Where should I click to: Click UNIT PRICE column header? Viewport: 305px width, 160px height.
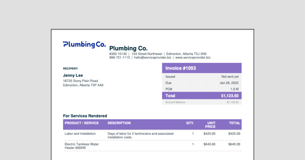[x=210, y=125]
